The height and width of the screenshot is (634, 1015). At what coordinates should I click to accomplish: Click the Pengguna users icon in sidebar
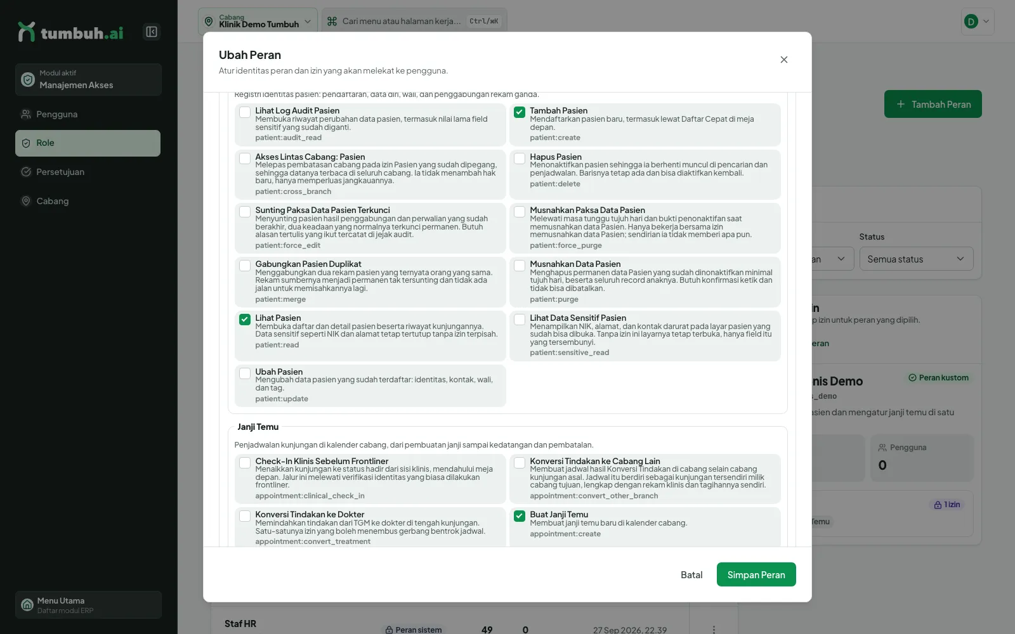pos(26,114)
